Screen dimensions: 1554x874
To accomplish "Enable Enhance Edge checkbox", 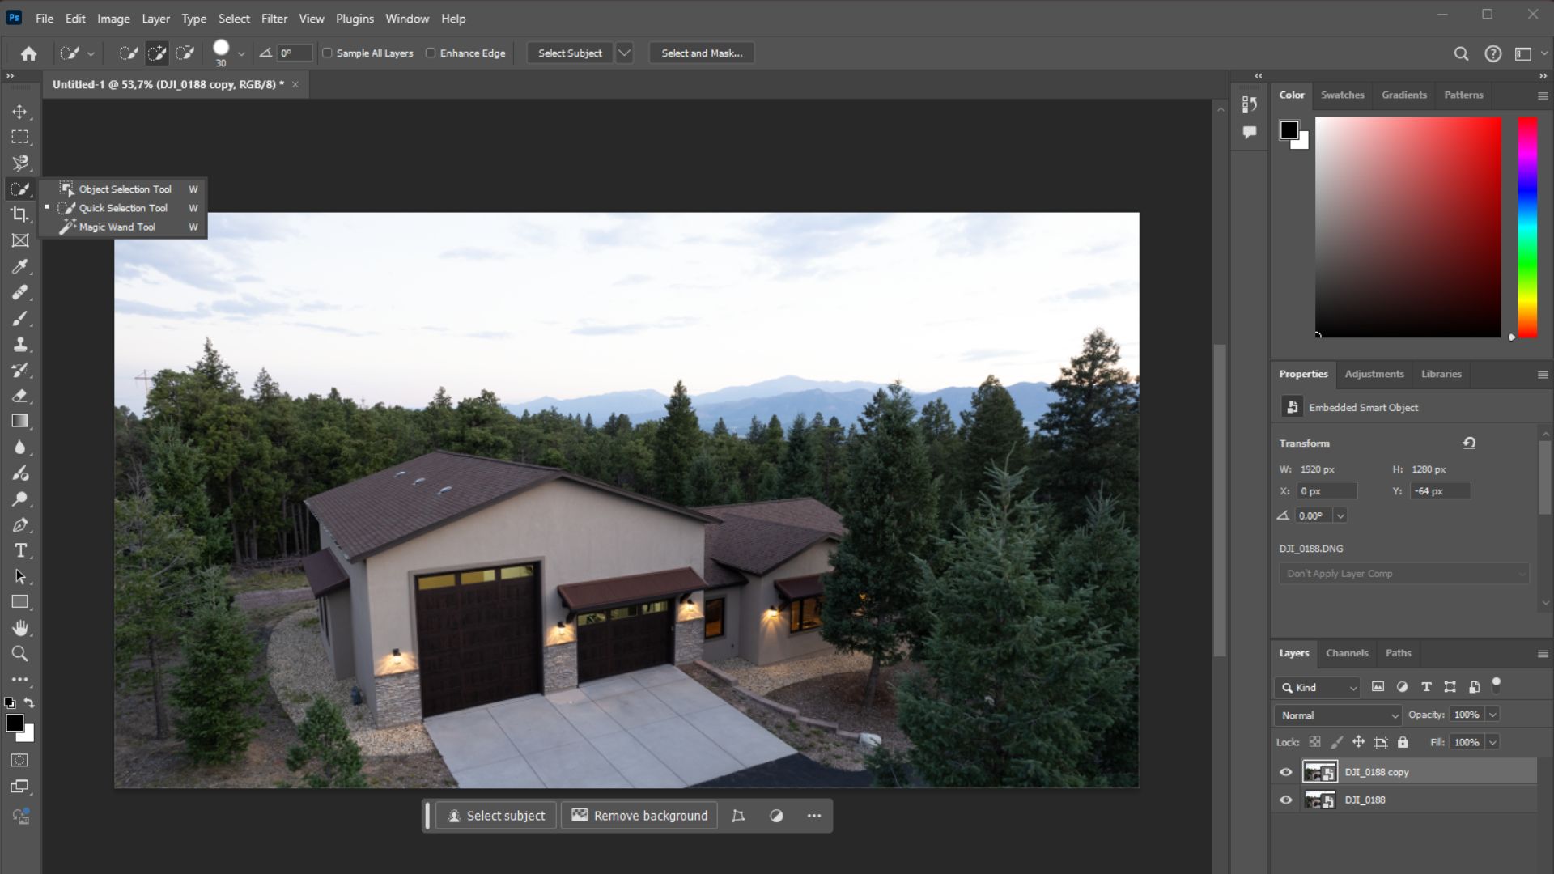I will click(x=431, y=53).
